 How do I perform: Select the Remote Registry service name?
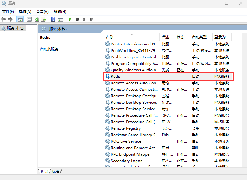126,128
